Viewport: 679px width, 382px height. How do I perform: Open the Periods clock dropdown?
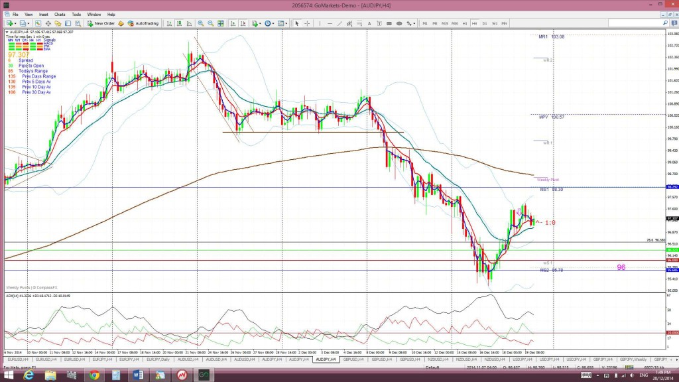point(269,23)
